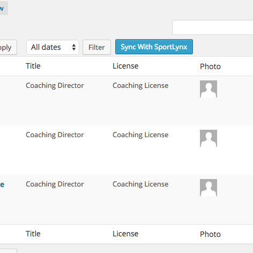The width and height of the screenshot is (253, 253).
Task: Click the Title column label in the table footer
Action: tap(33, 234)
